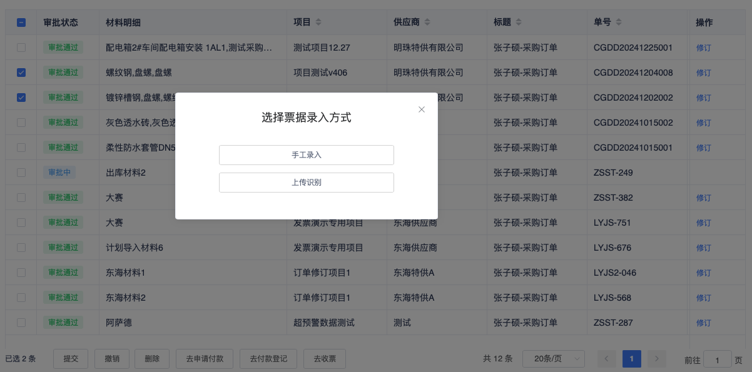Select cell 阿萨德
Image resolution: width=752 pixels, height=372 pixels.
[x=119, y=323]
